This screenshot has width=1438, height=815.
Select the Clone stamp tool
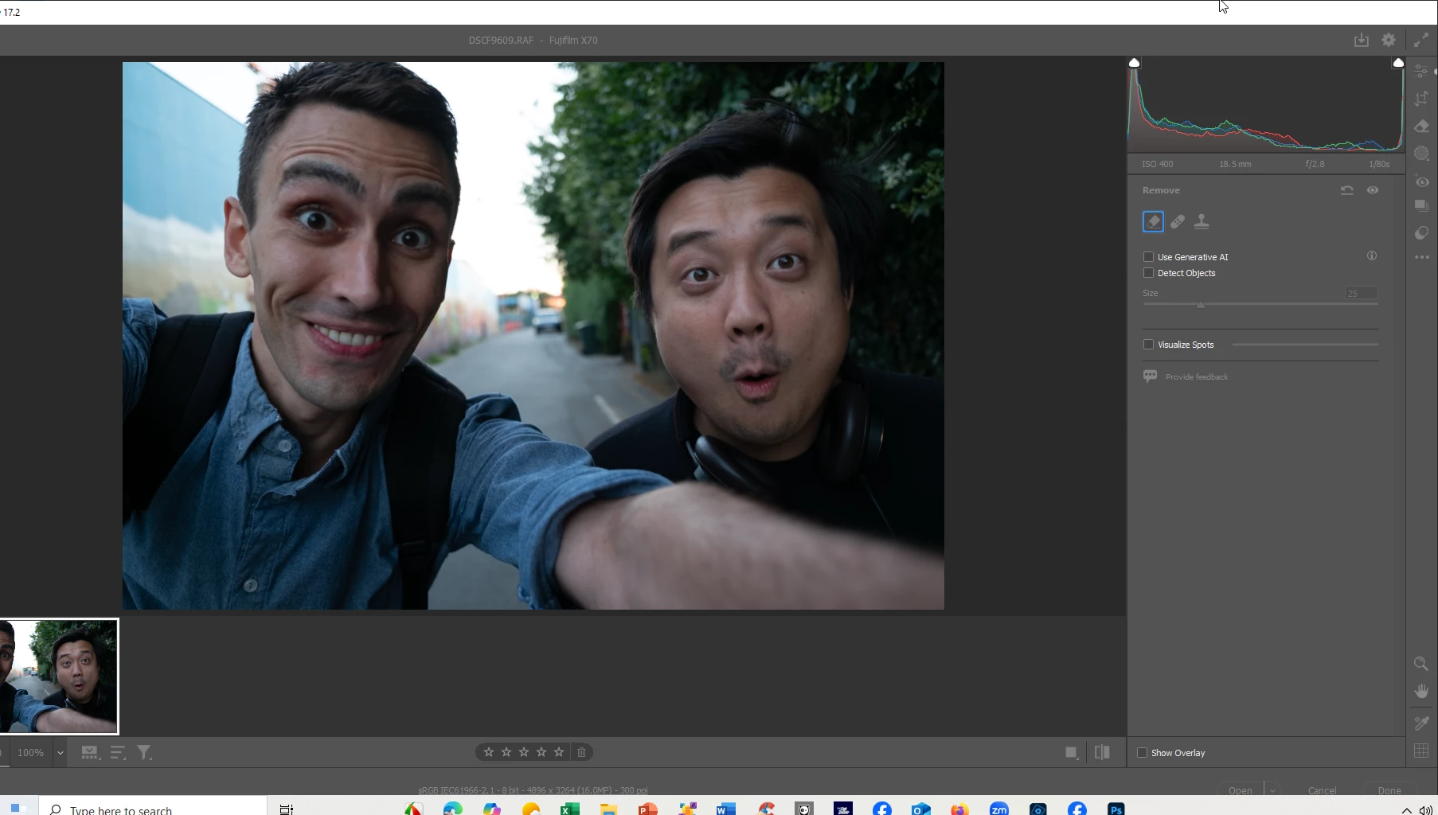click(x=1202, y=221)
